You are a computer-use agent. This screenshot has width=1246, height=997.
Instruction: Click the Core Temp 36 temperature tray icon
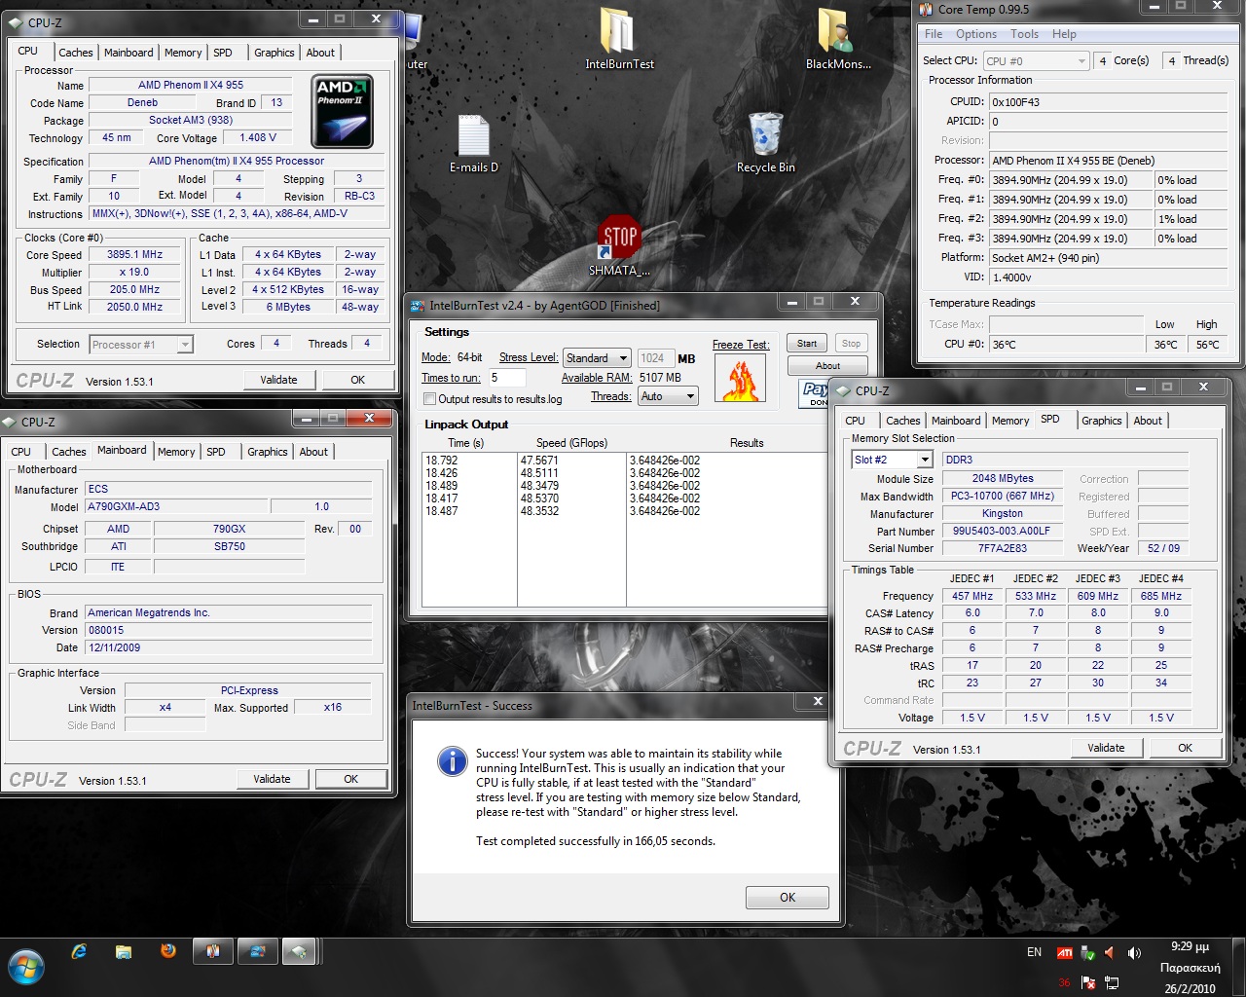pyautogui.click(x=1065, y=982)
